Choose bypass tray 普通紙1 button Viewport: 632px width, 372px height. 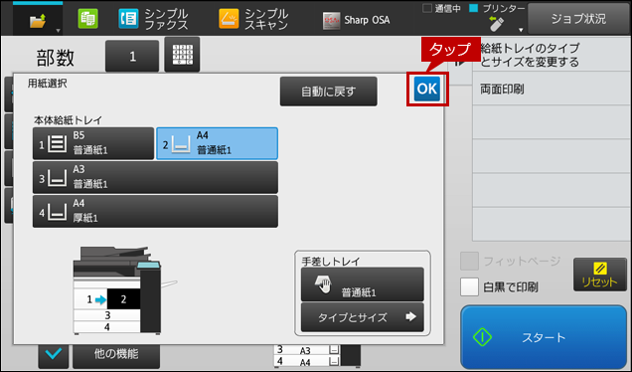coord(363,284)
